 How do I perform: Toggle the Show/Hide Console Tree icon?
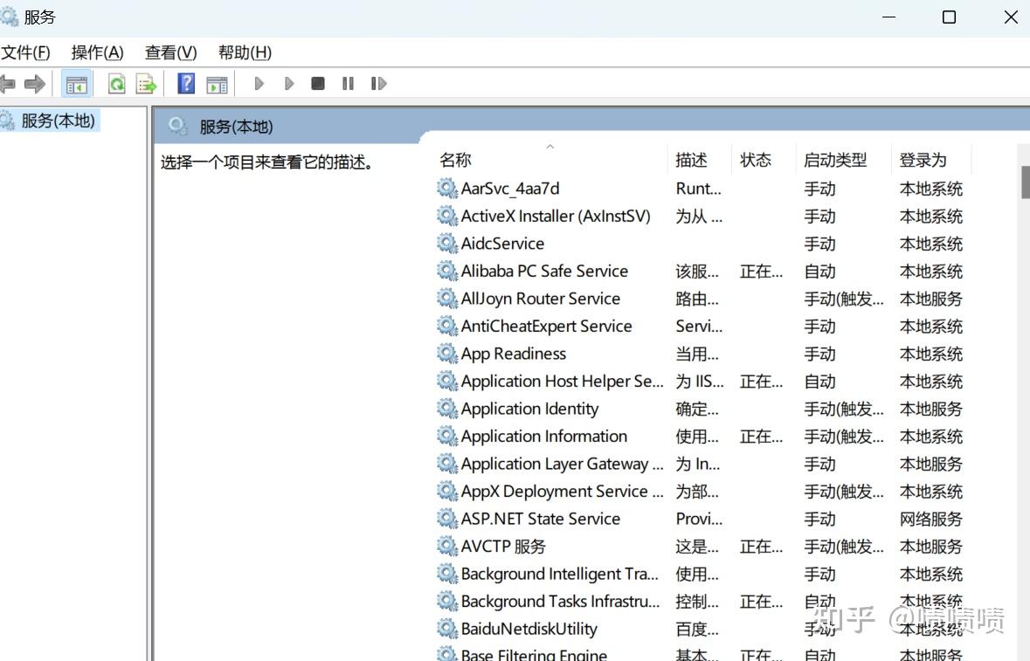tap(76, 83)
